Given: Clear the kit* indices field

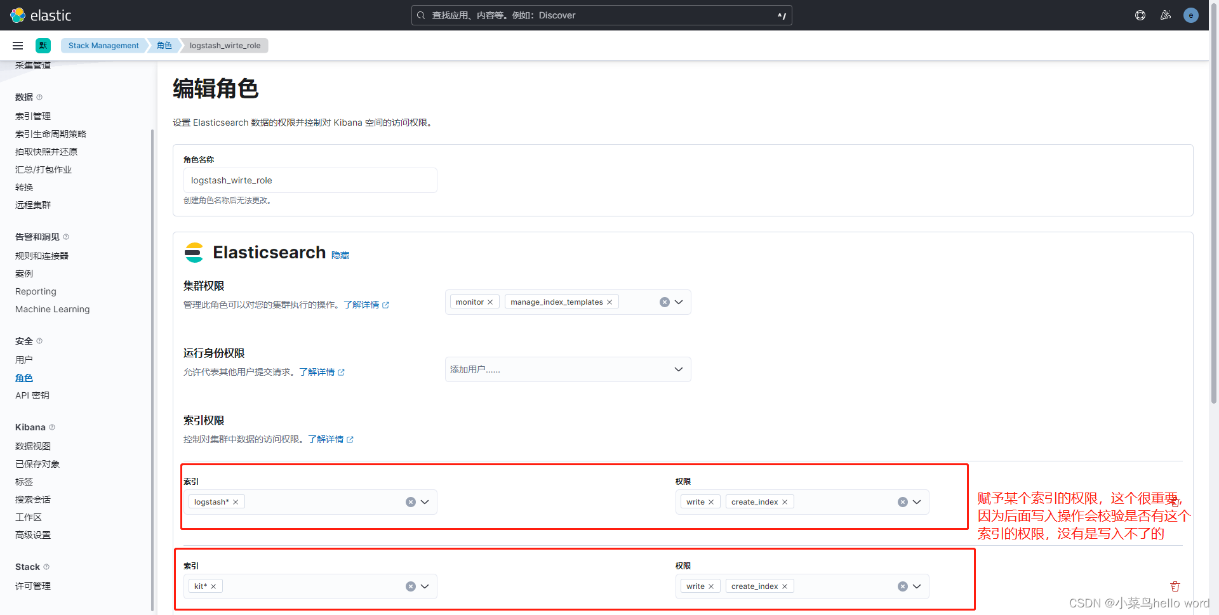Looking at the screenshot, I should click(x=411, y=586).
